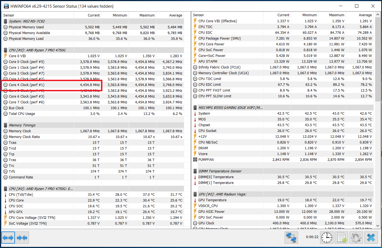This screenshot has height=248, width=382.
Task: Click the thermometer icon beside CPU (Tctl/Tdie)
Action: 6,194
